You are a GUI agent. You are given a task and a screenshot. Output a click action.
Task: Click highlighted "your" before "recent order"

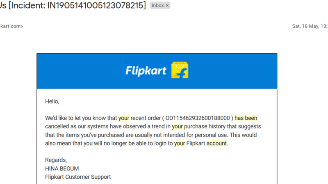point(124,118)
